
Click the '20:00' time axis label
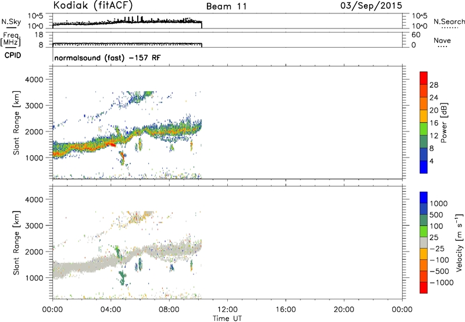pos(344,310)
